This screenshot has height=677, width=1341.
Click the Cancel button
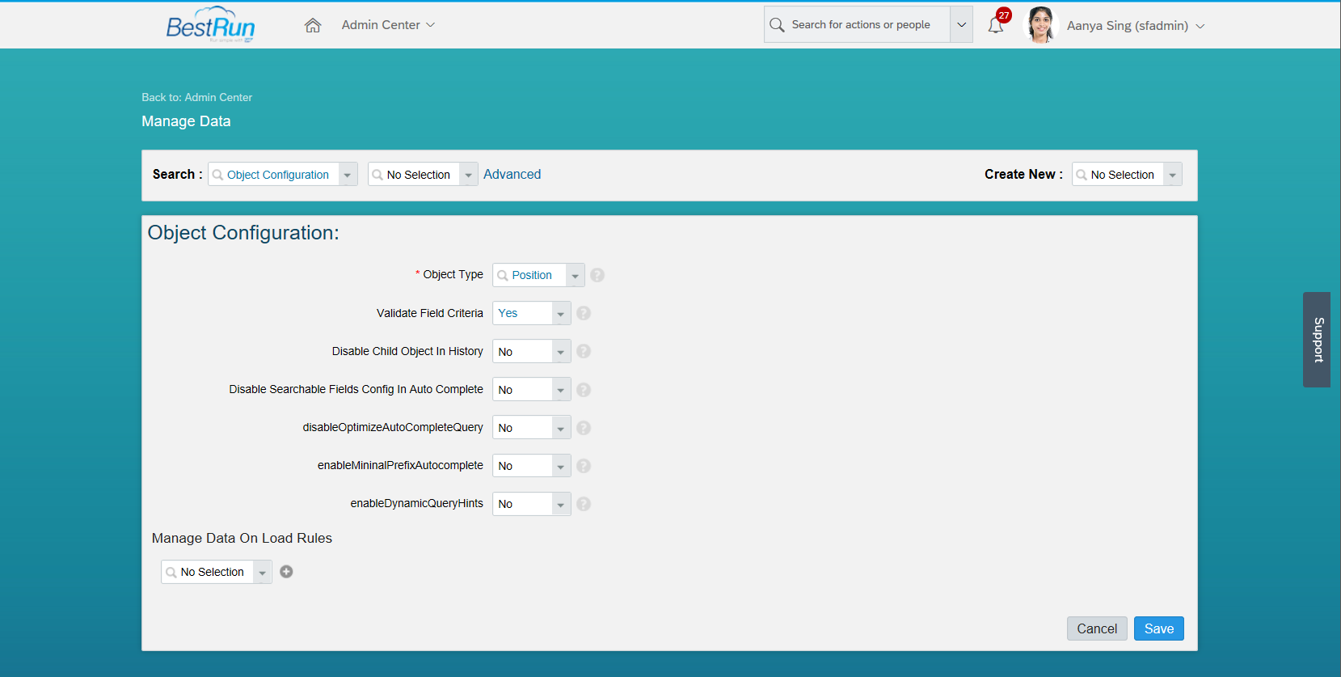tap(1097, 628)
